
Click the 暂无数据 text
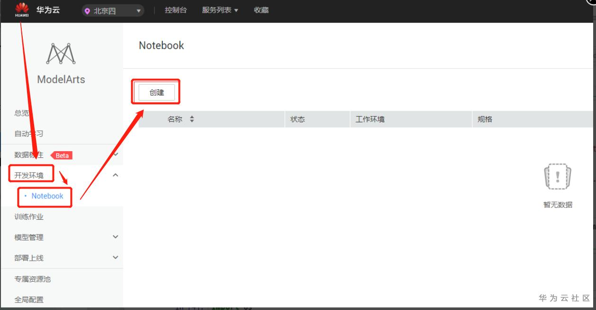pos(558,205)
